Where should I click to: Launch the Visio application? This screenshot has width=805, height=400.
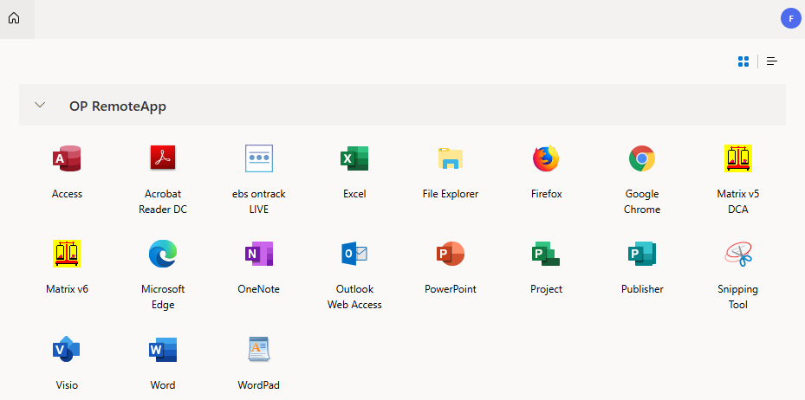[67, 349]
